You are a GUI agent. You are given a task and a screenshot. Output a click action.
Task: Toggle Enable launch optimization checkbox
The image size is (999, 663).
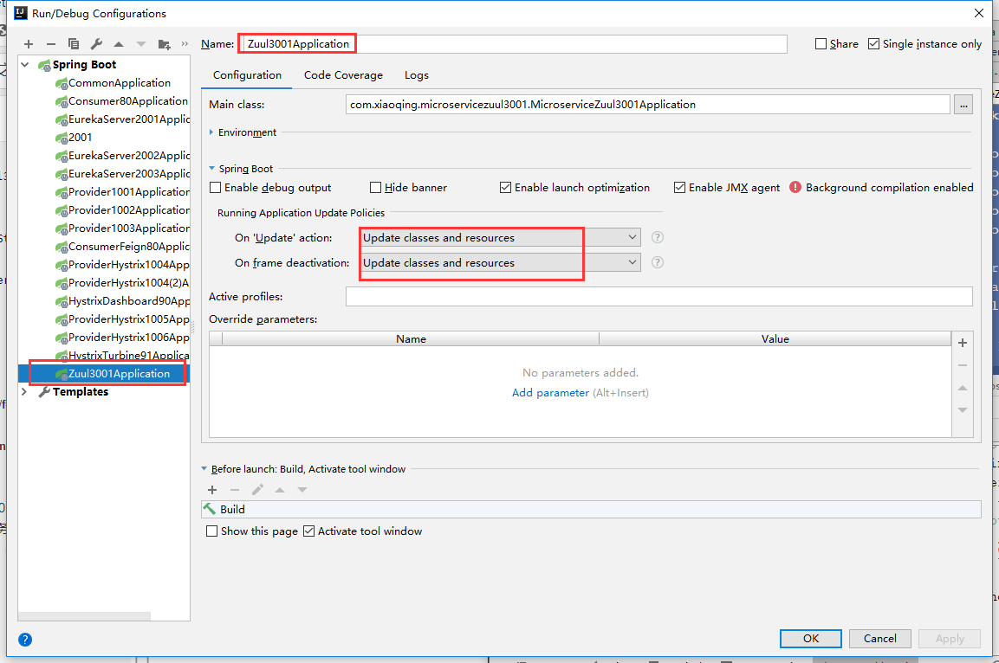pos(505,187)
